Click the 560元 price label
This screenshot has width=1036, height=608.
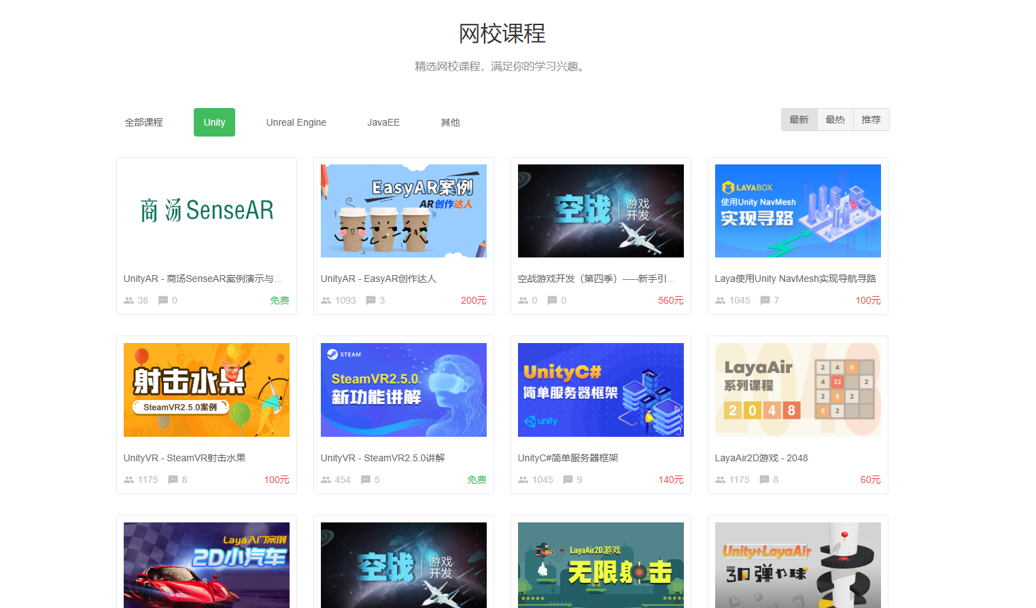click(671, 300)
